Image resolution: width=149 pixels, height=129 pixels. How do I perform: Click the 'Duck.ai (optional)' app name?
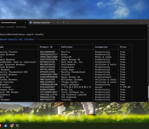[x=25, y=62]
